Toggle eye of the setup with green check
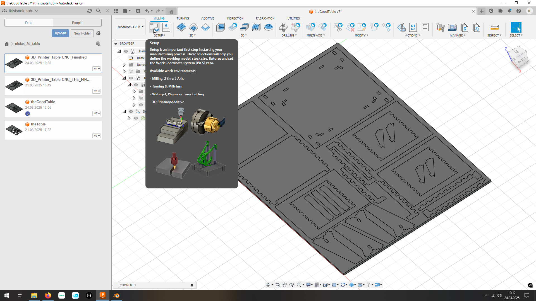The height and width of the screenshot is (301, 536). coord(136,118)
